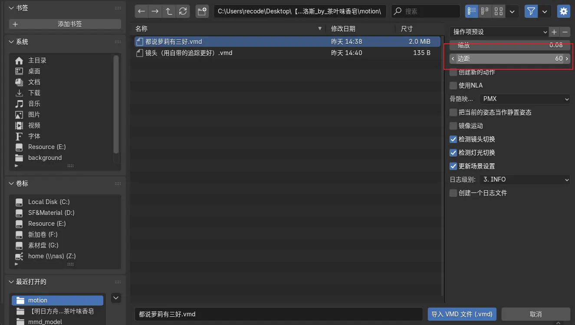Uncheck 检测镜头切换 checkbox
The height and width of the screenshot is (325, 575).
coord(453,139)
